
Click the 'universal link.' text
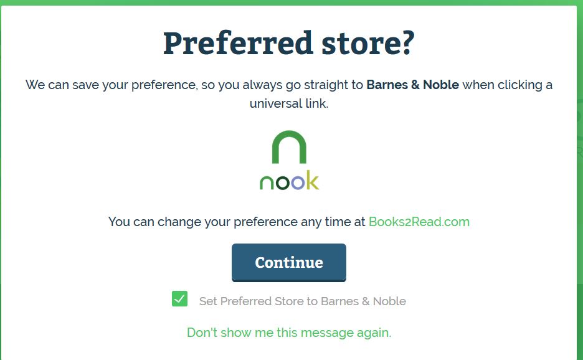[x=289, y=103]
